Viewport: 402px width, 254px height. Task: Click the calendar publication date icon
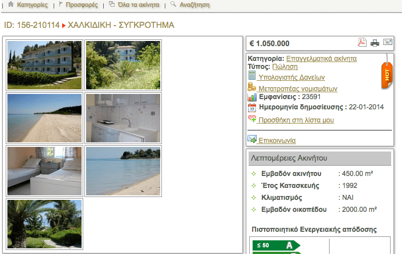click(x=252, y=108)
